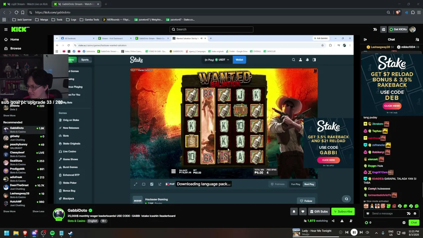Open Spotify from the taskbar

point(52,233)
